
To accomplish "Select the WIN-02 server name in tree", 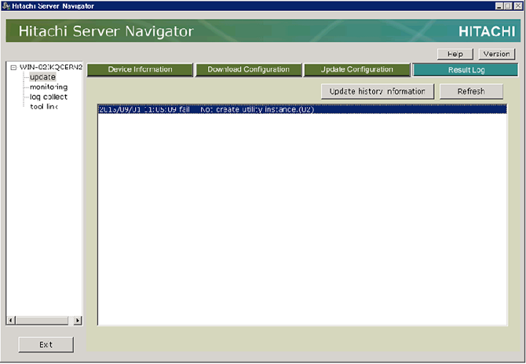I will click(50, 67).
